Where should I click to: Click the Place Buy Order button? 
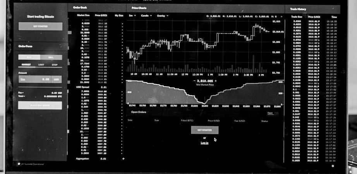click(40, 105)
